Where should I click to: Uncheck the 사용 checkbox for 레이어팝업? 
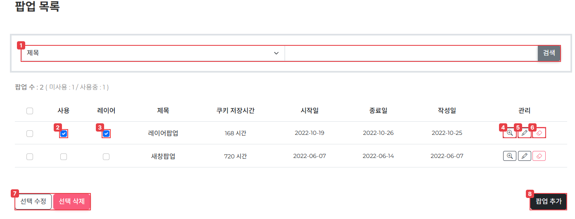coord(64,134)
